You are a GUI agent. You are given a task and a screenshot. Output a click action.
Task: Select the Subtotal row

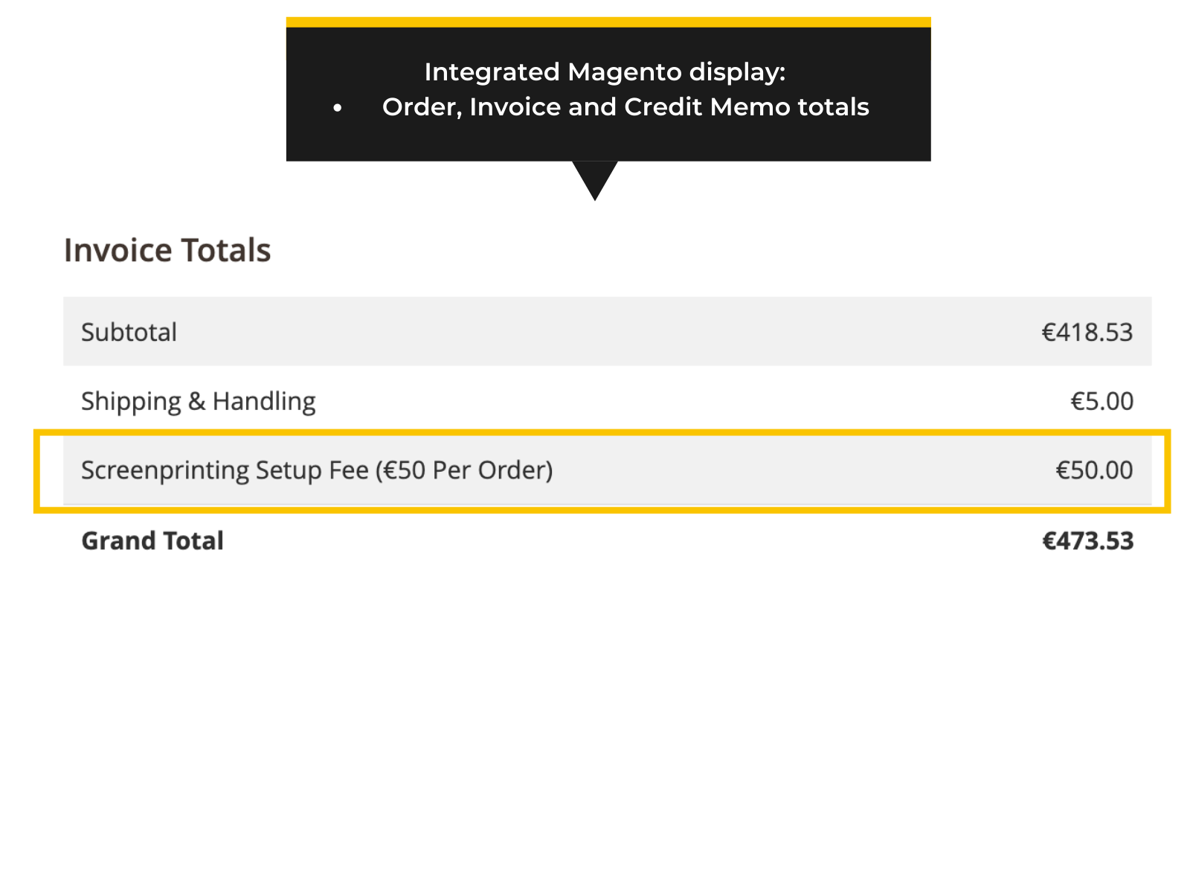pyautogui.click(x=595, y=332)
